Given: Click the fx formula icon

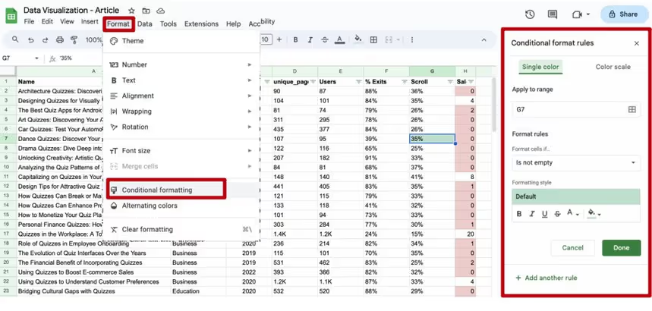Looking at the screenshot, I should pos(52,58).
